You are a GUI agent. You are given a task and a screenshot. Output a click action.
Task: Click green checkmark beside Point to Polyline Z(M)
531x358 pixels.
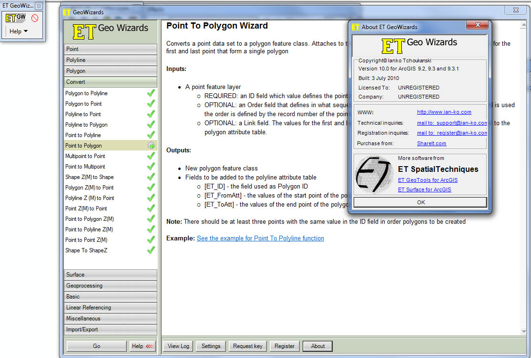tap(151, 229)
